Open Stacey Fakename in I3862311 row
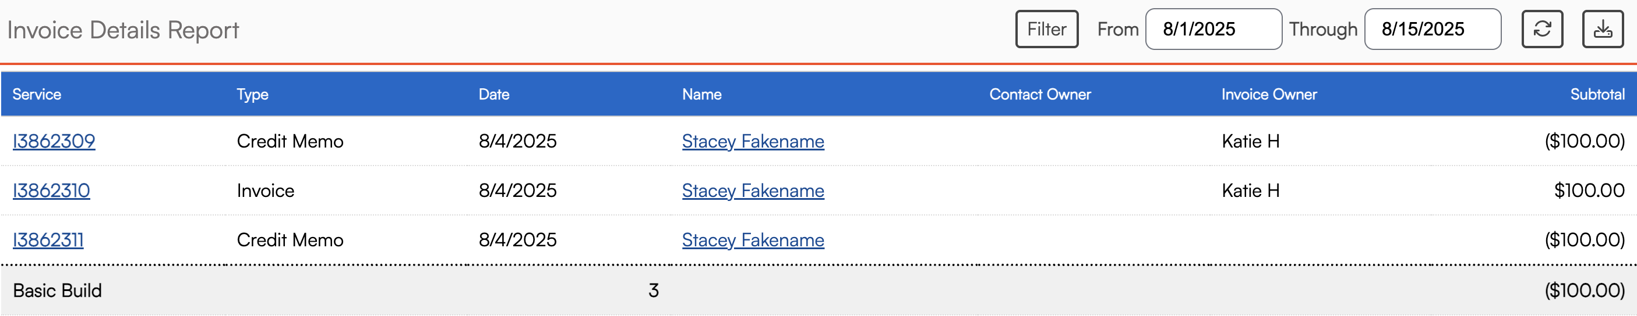 [x=753, y=240]
